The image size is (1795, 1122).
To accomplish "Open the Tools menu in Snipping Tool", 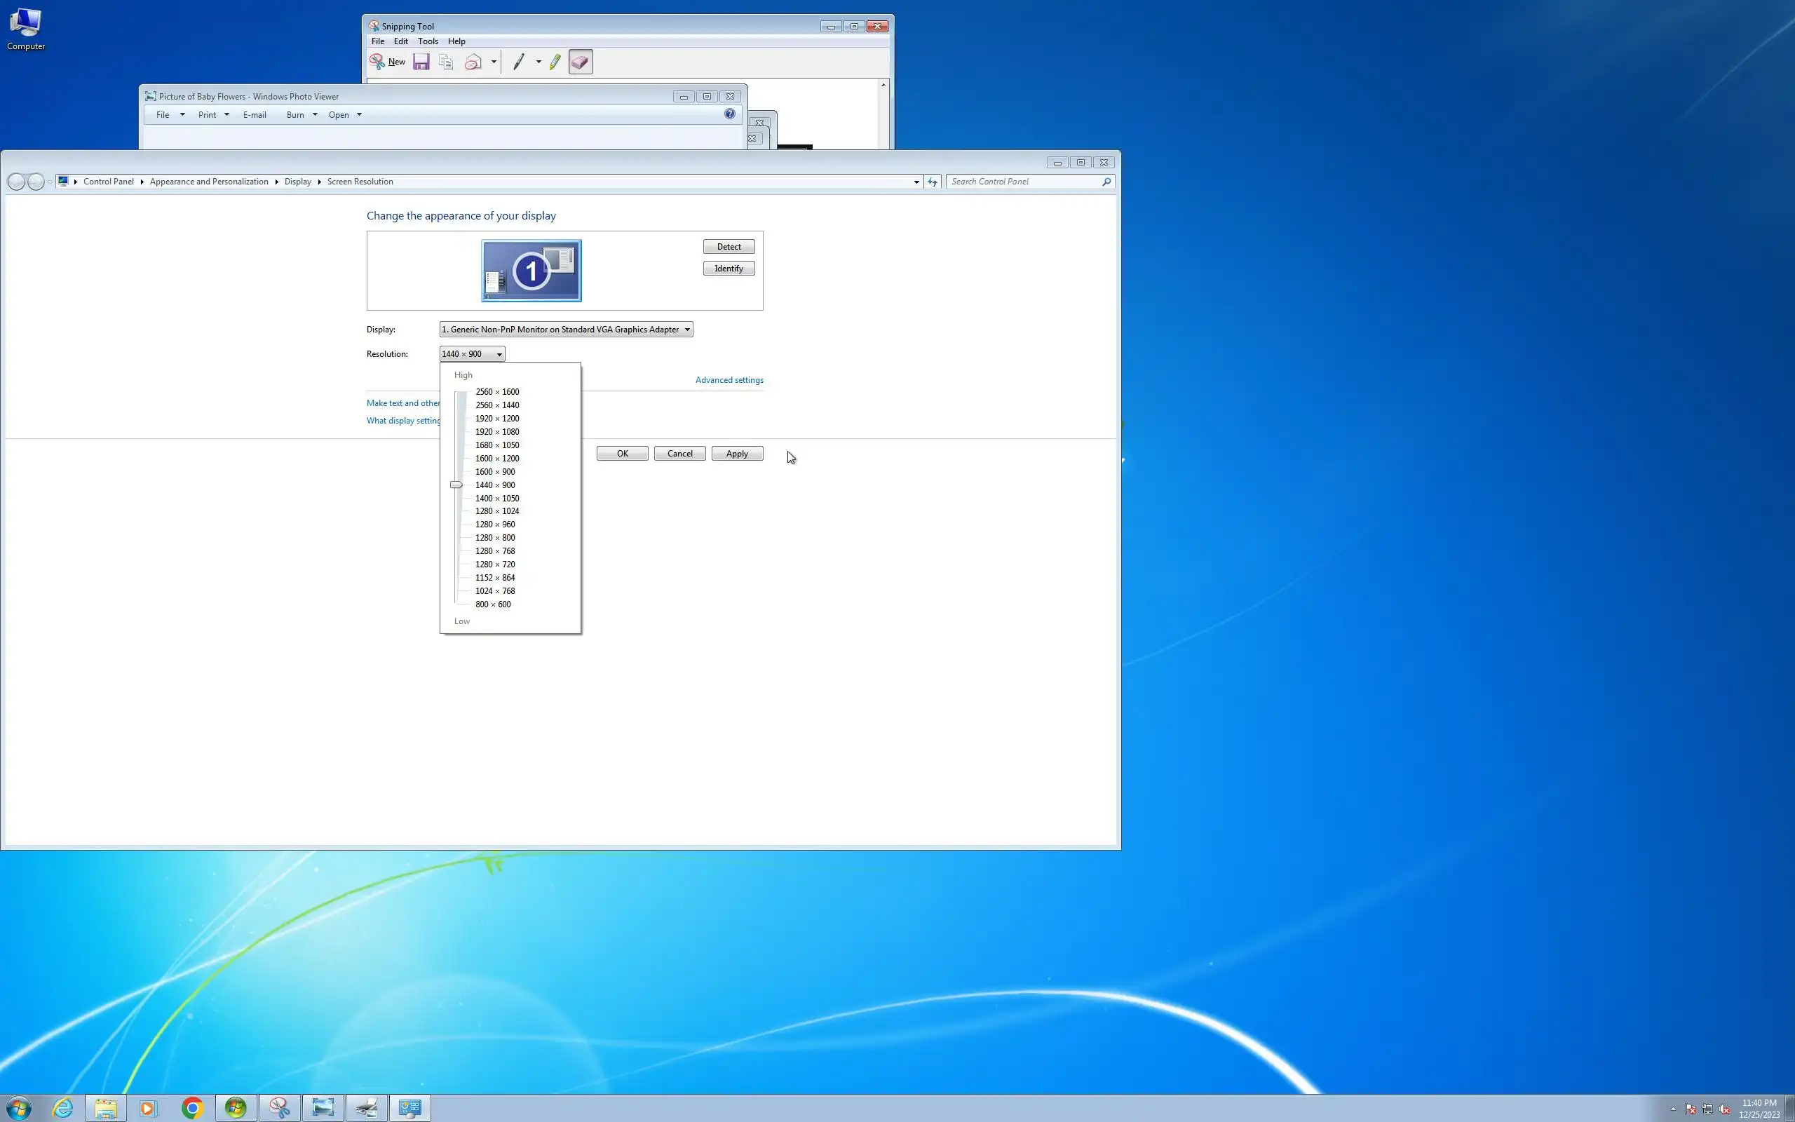I will (x=428, y=41).
